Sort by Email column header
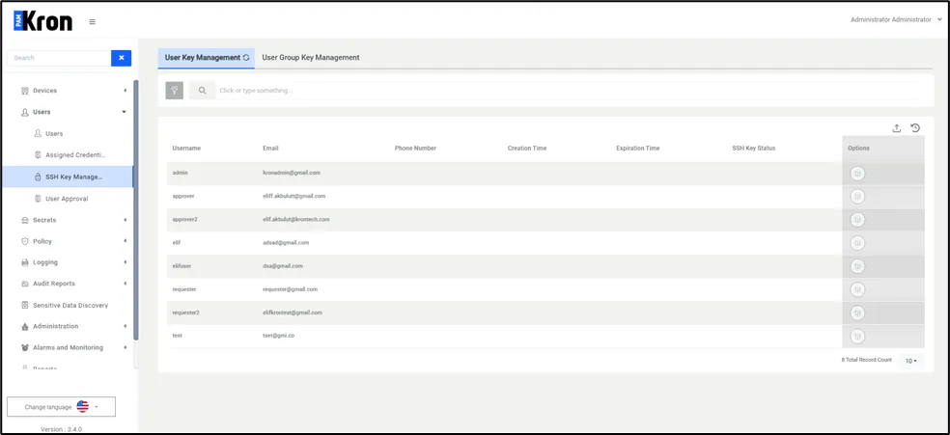950x435 pixels. 271,149
